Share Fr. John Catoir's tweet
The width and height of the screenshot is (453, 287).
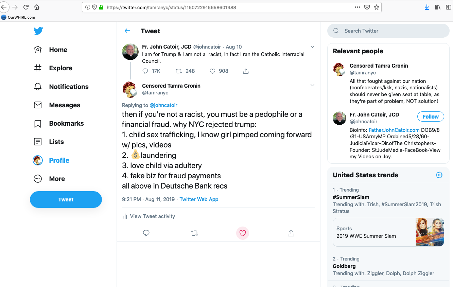coord(246,71)
